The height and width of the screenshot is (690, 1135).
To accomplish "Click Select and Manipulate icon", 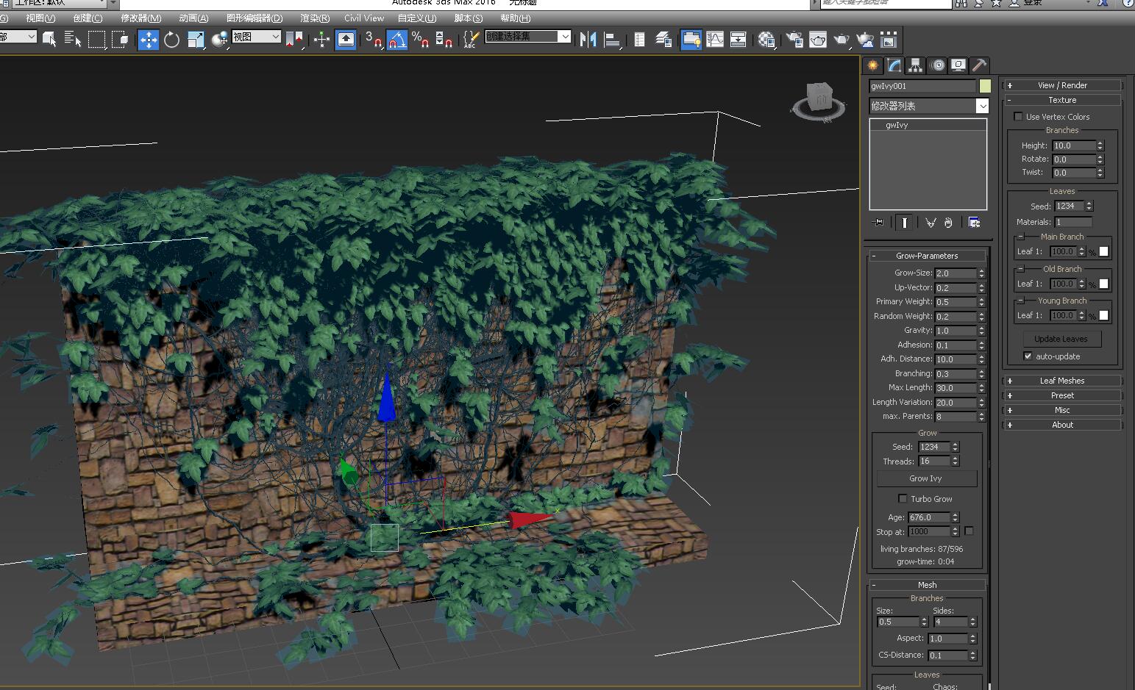I will (x=321, y=40).
